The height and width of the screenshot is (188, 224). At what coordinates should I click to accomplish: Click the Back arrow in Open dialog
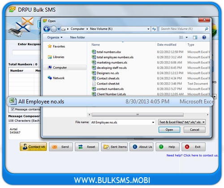point(47,29)
